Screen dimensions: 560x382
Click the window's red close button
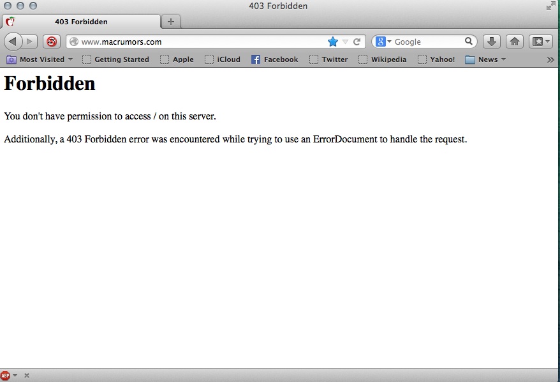click(x=8, y=6)
